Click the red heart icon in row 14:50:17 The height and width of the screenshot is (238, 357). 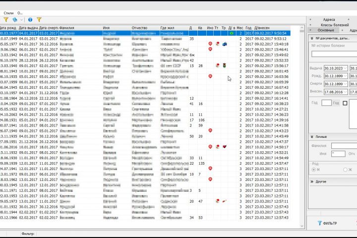(x=225, y=147)
